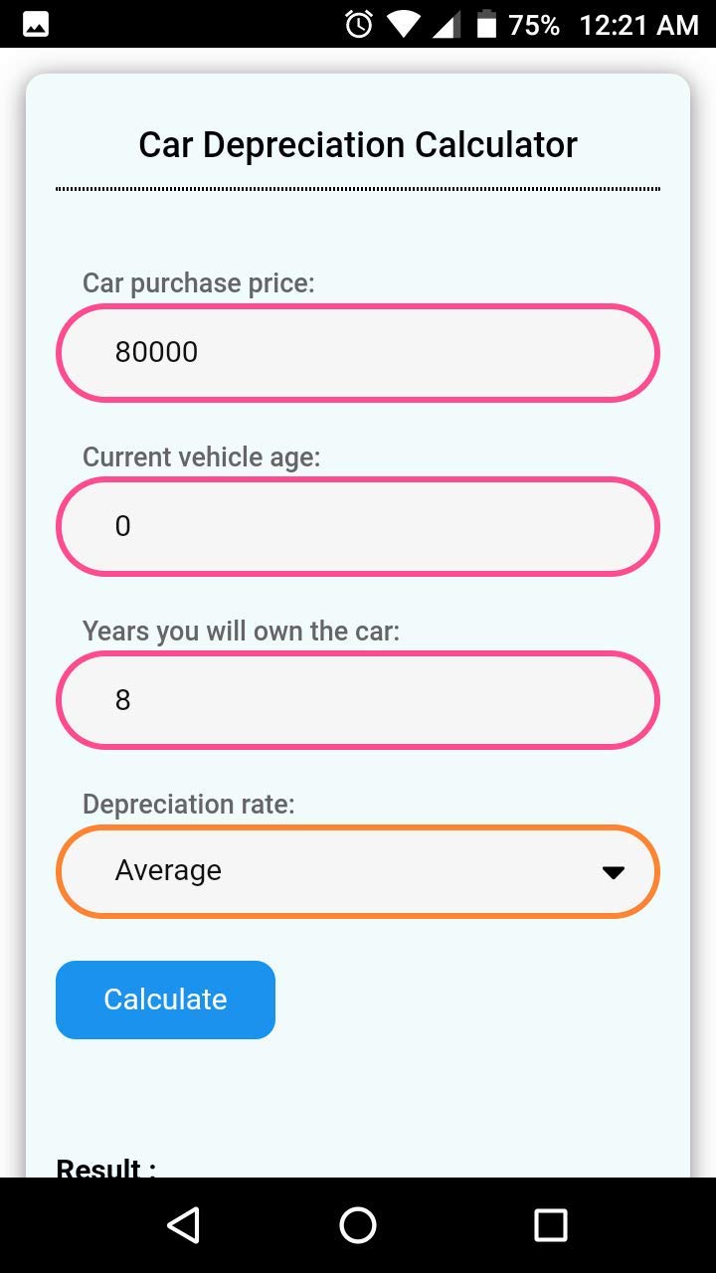Select the Years you will own field
The width and height of the screenshot is (716, 1273).
click(358, 700)
